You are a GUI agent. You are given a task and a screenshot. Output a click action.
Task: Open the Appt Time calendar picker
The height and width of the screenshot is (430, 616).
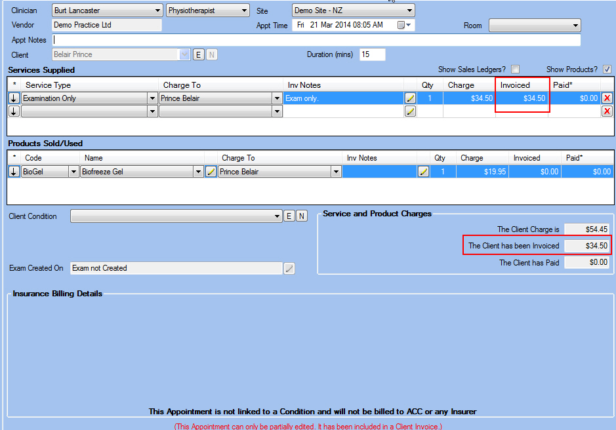pyautogui.click(x=401, y=26)
